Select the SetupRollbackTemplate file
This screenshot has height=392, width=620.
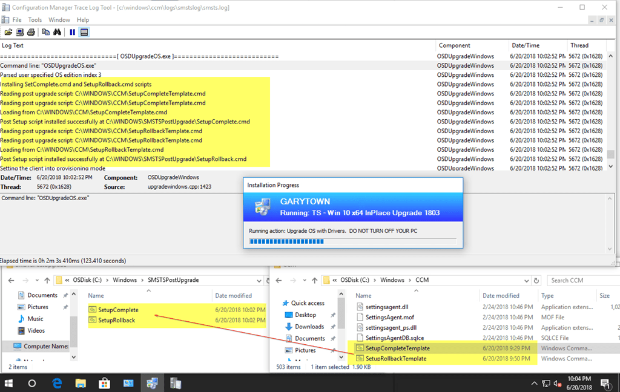click(x=396, y=358)
